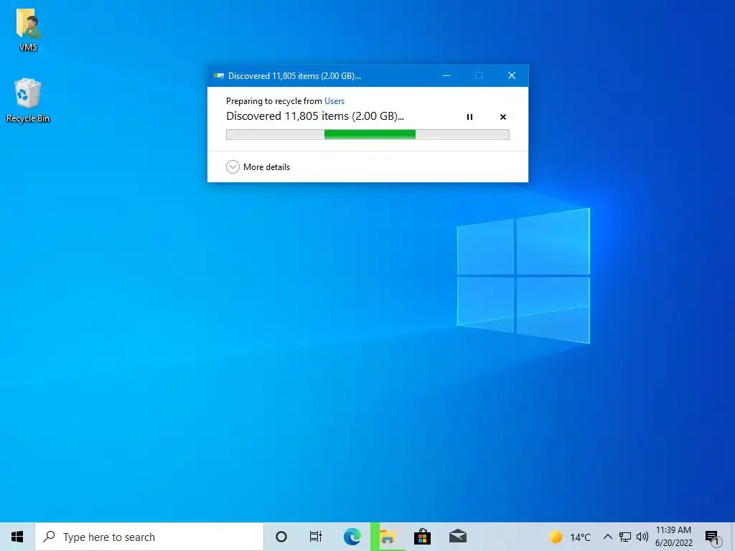Open File Explorer from the taskbar
The height and width of the screenshot is (551, 735).
[x=387, y=537]
